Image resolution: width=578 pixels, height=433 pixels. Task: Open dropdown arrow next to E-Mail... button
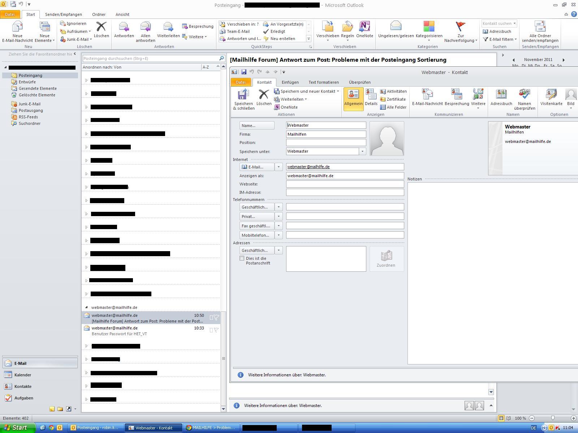pyautogui.click(x=279, y=167)
